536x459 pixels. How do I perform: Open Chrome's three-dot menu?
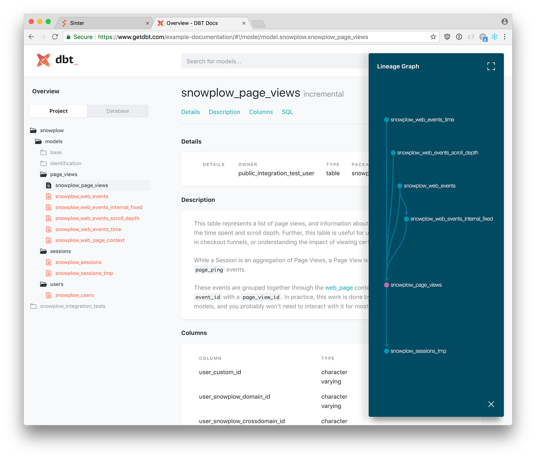click(505, 36)
